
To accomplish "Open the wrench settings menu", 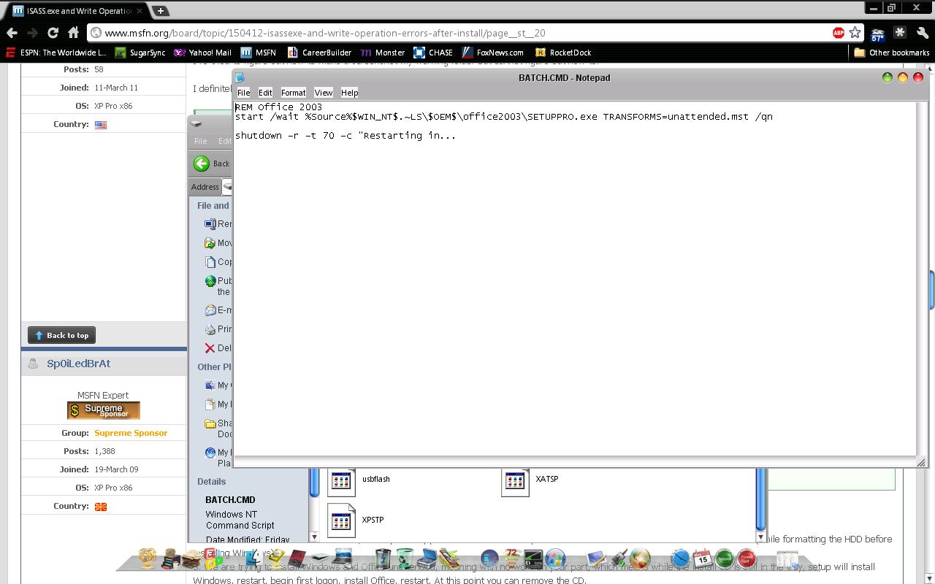I will coord(922,33).
